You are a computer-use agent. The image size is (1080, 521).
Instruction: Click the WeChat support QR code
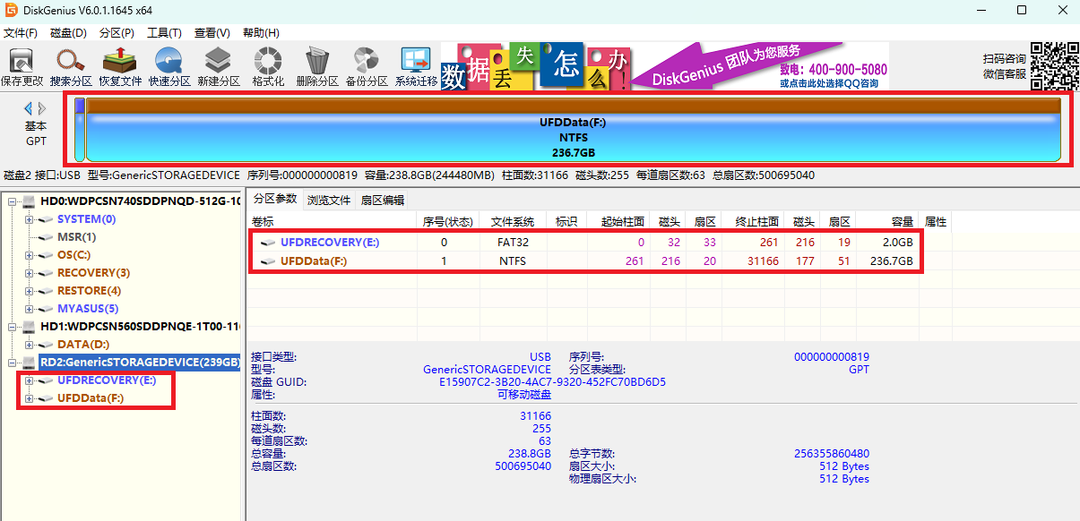click(x=1054, y=65)
